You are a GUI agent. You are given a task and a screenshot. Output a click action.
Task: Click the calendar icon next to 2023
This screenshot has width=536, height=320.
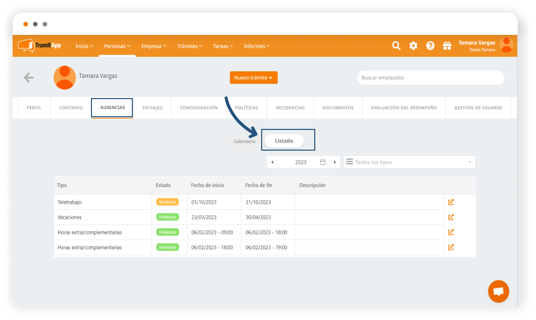(x=323, y=162)
